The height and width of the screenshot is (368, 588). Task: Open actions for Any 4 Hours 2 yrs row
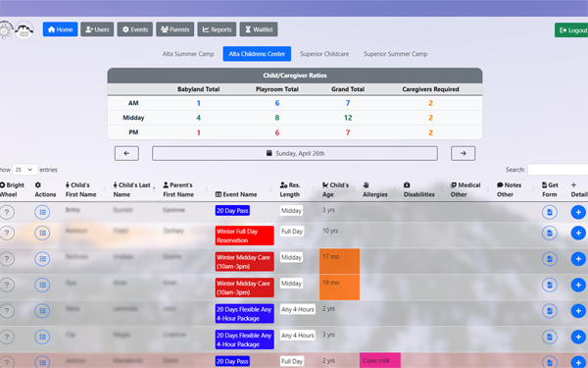pos(42,310)
